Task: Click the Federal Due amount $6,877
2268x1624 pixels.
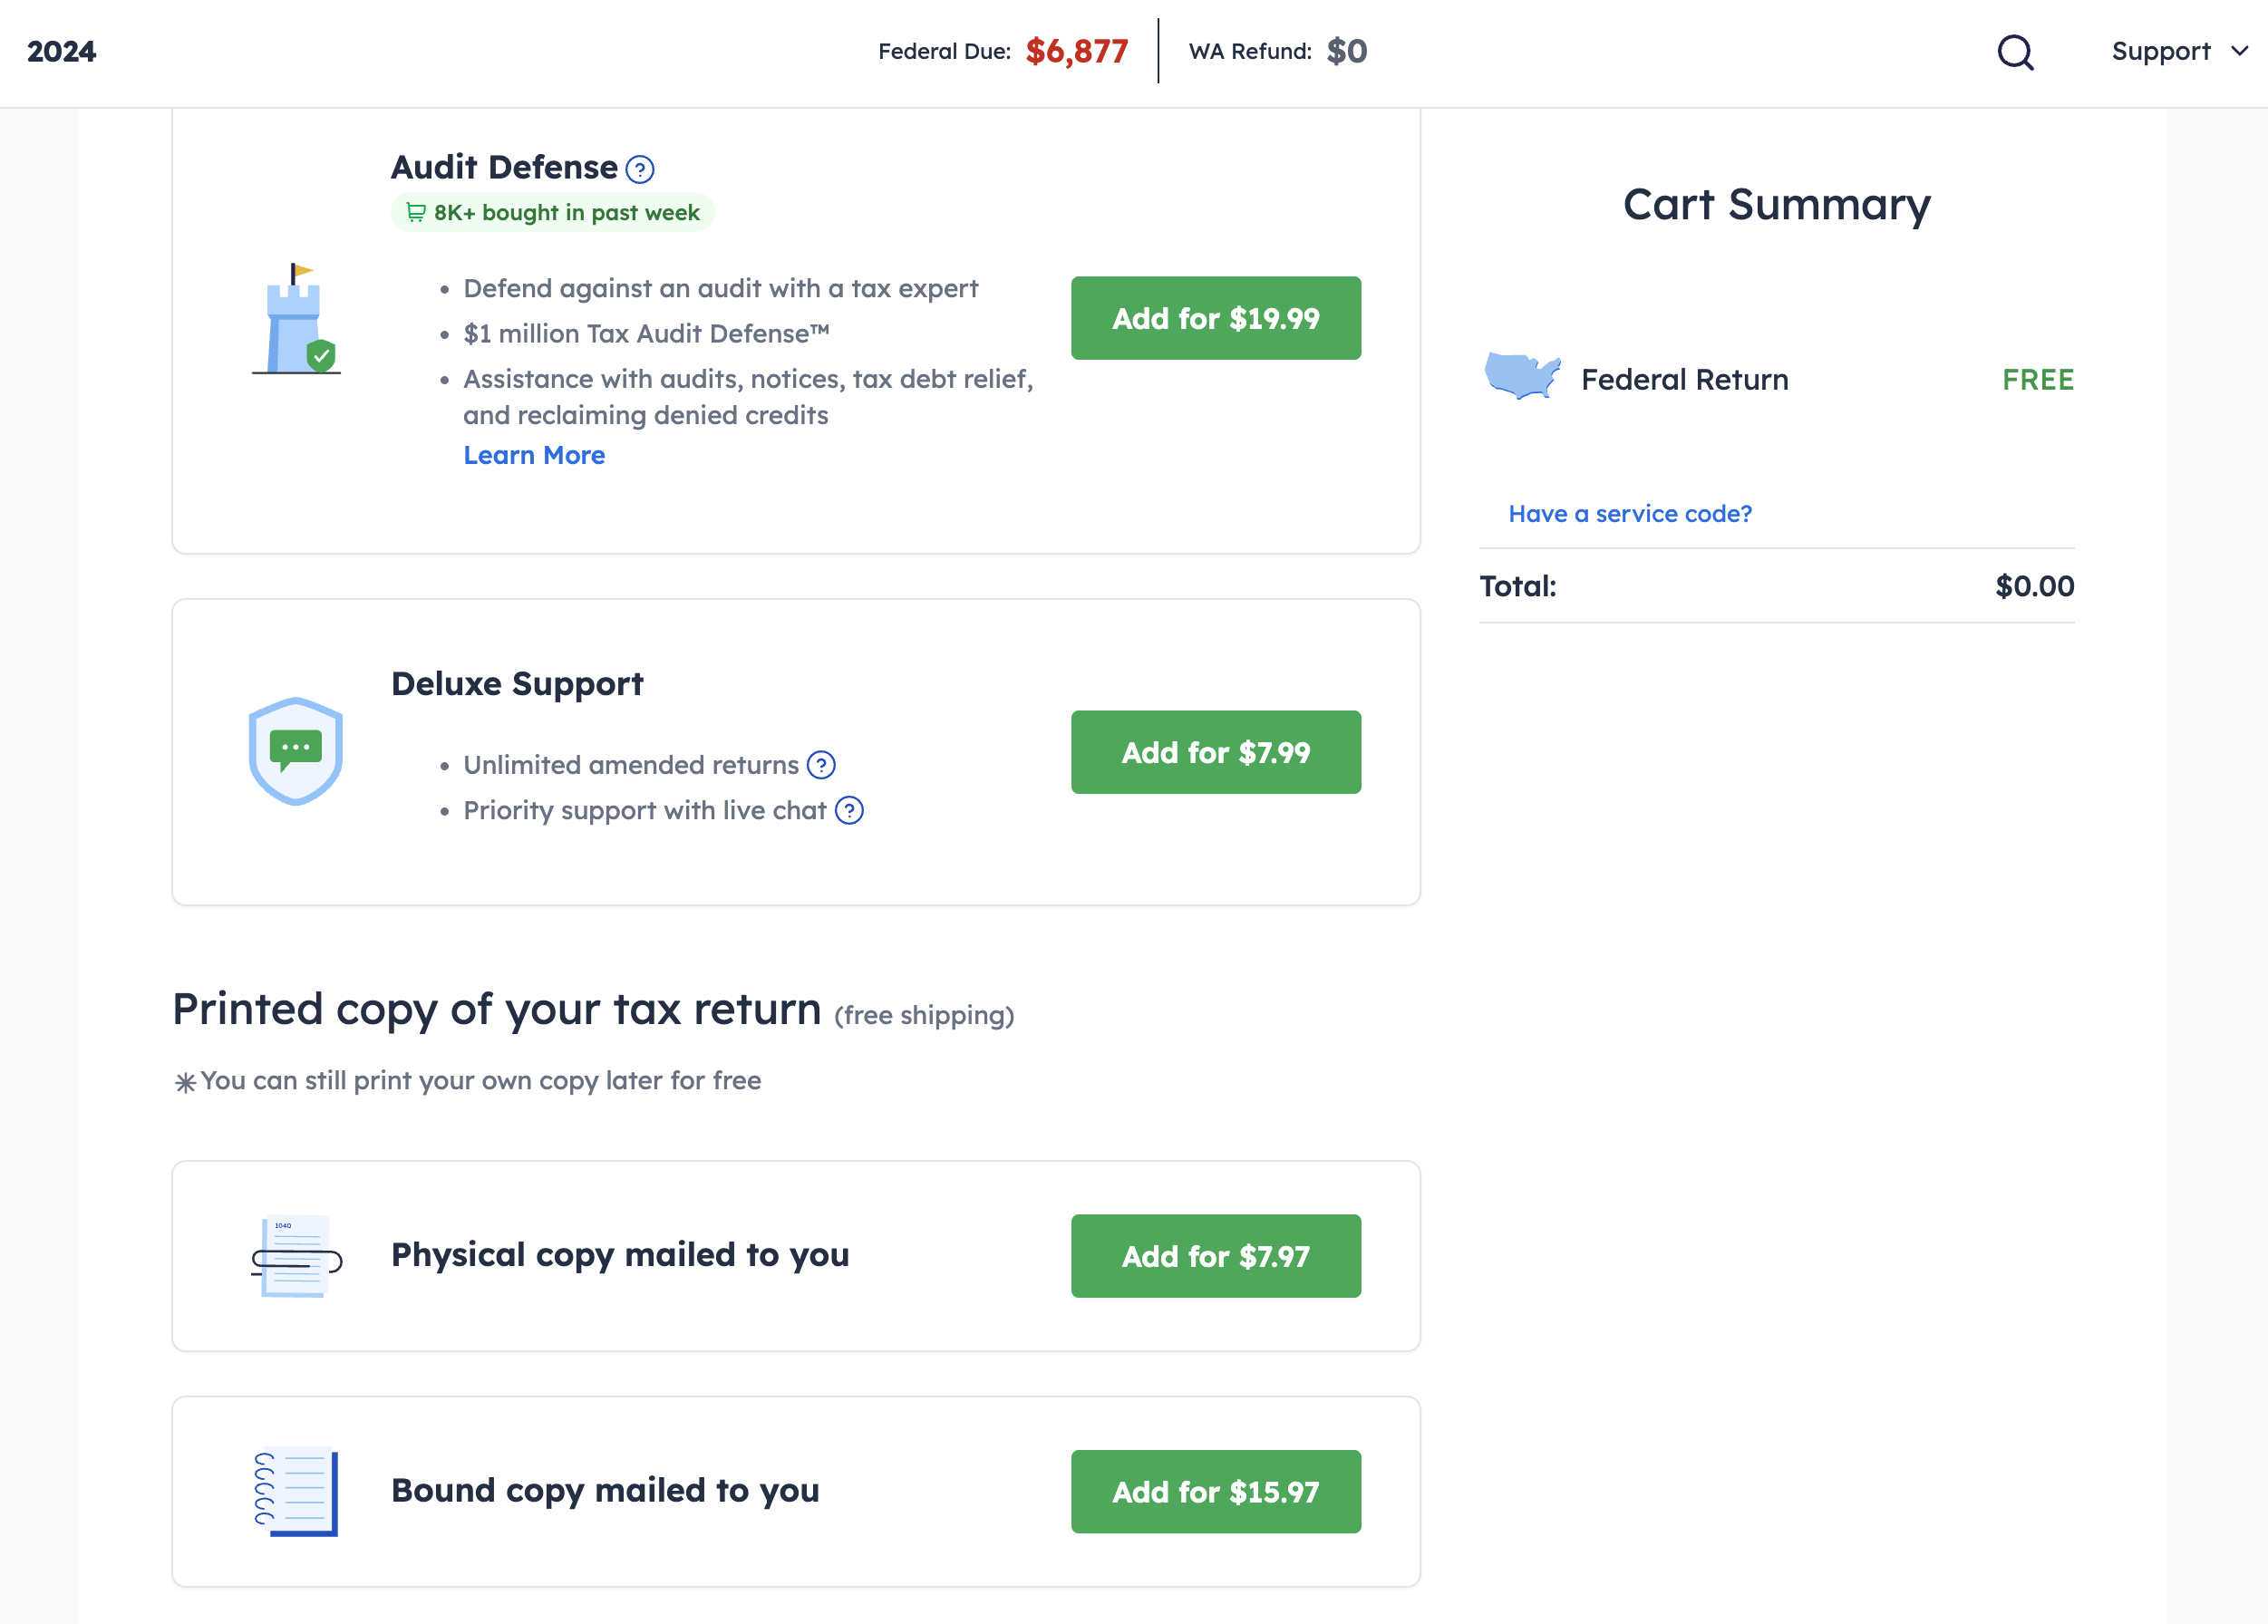Action: 1076,52
